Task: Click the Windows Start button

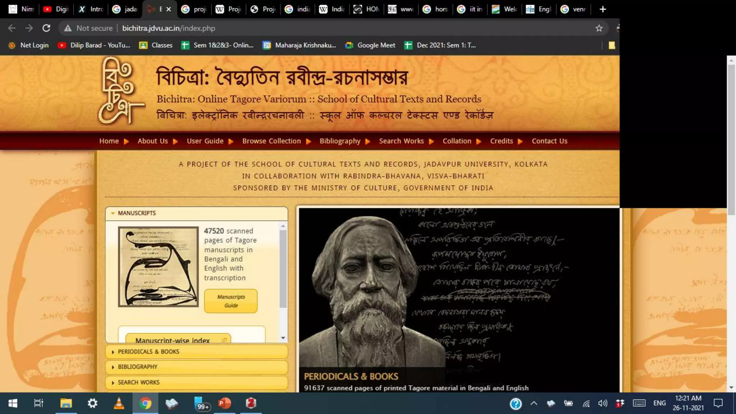Action: (13, 403)
